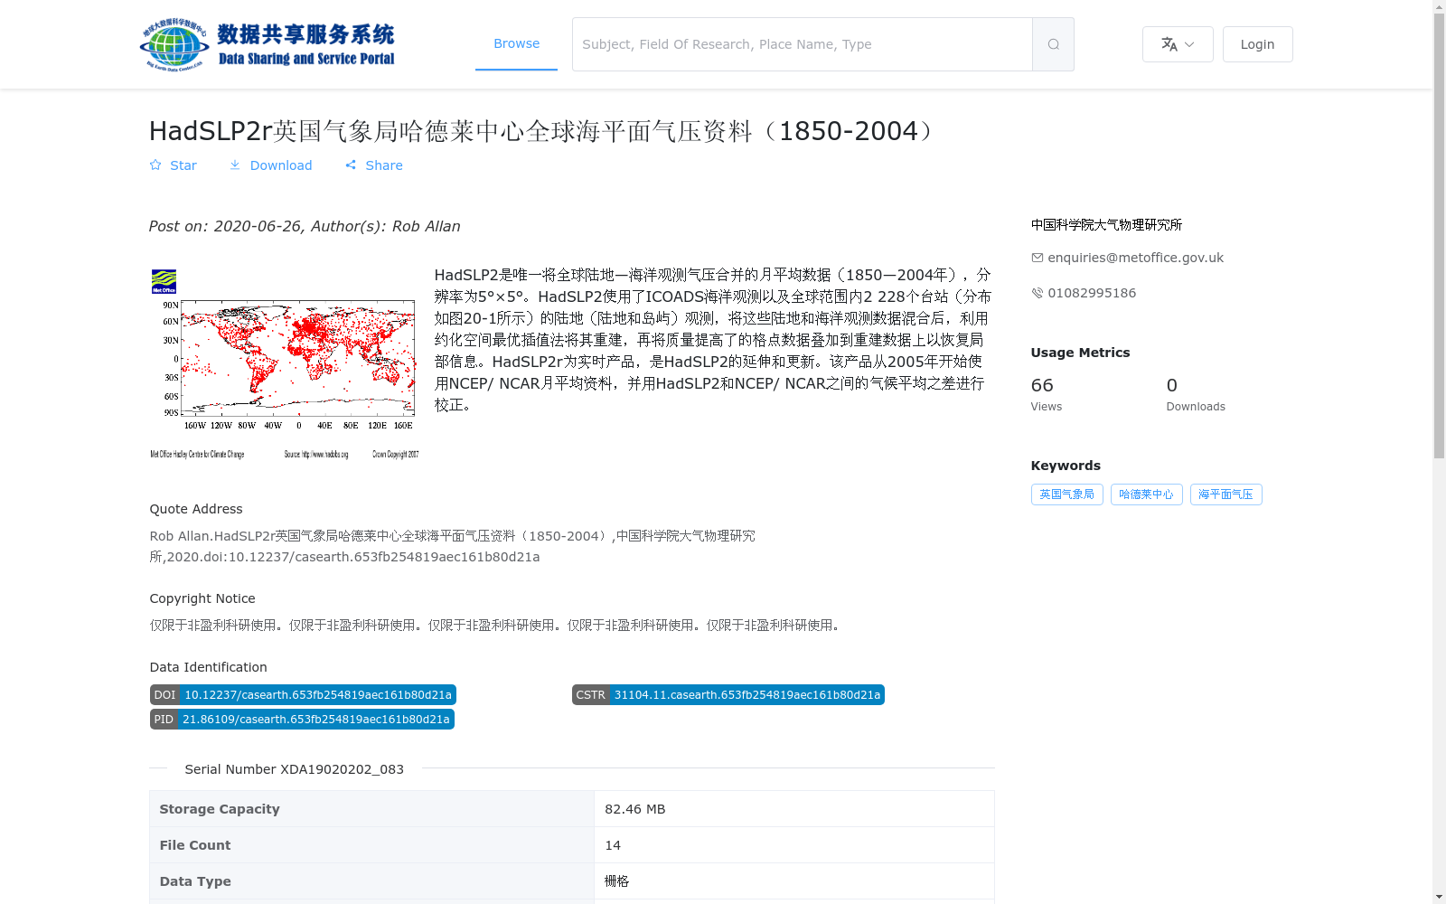Open the HadSLP2 station map thumbnail
Viewport: 1446px width, 904px height.
click(284, 364)
